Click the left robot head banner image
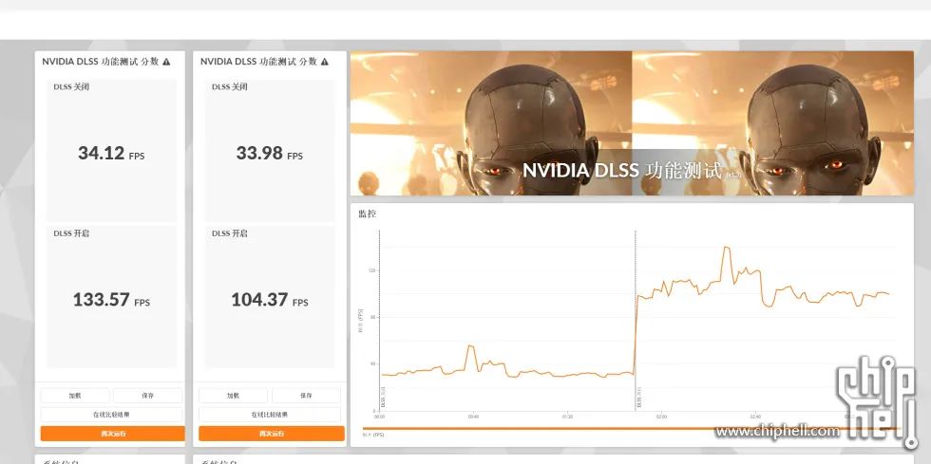Image resolution: width=931 pixels, height=464 pixels. [x=491, y=122]
